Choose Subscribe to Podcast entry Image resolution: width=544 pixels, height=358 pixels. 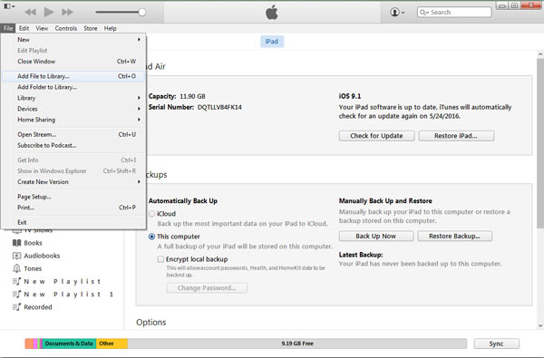click(73, 145)
